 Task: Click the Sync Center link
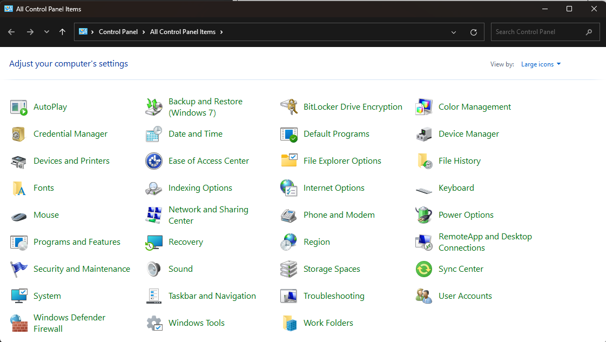461,269
